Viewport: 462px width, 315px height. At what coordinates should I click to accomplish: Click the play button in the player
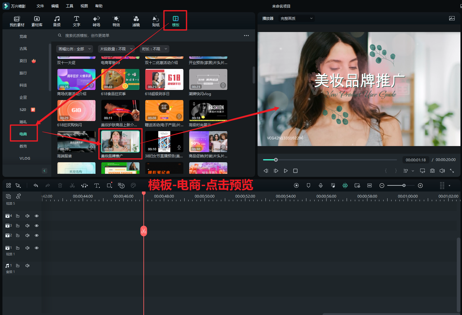point(285,171)
